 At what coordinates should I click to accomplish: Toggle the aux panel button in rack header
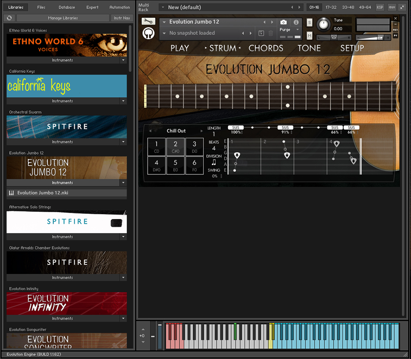pyautogui.click(x=392, y=8)
